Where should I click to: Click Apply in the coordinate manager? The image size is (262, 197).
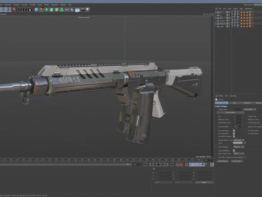pyautogui.click(x=204, y=182)
